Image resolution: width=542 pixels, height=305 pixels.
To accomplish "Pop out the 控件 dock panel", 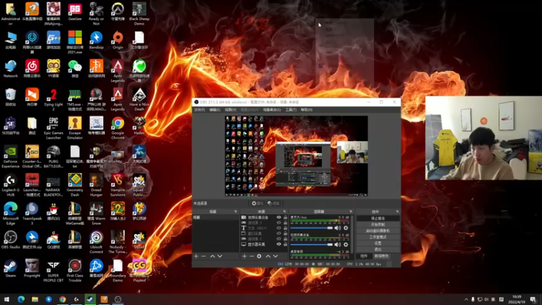I will [x=397, y=211].
